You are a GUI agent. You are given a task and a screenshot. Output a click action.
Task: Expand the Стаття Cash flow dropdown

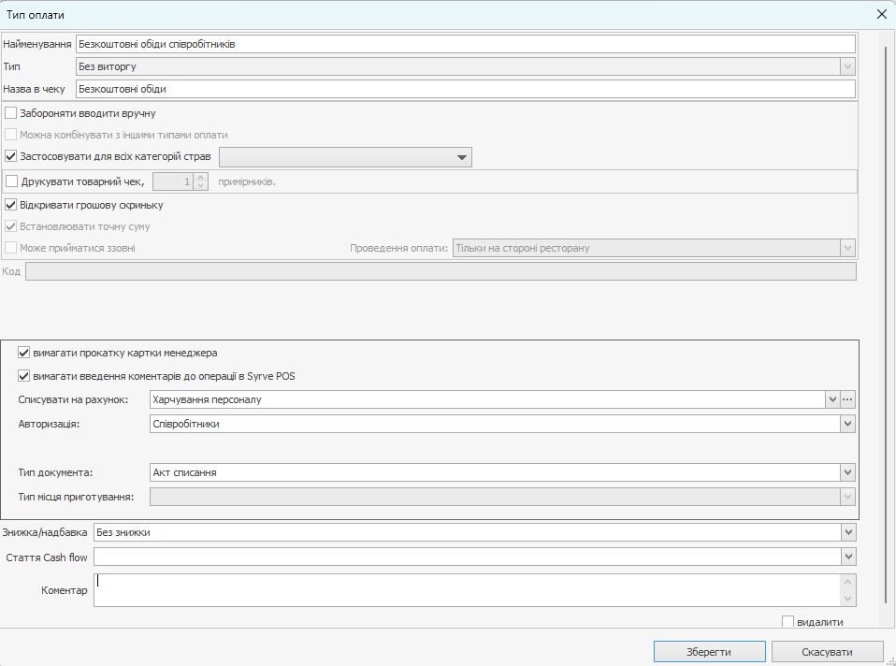[x=848, y=557]
